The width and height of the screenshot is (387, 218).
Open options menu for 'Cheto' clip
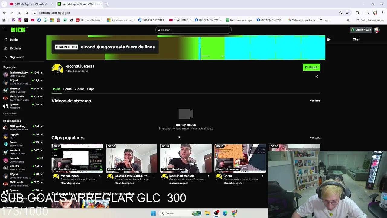262,176
